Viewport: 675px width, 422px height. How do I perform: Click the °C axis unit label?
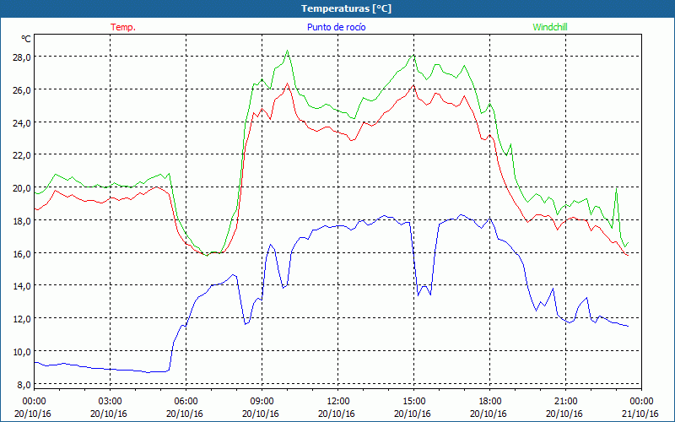(26, 39)
